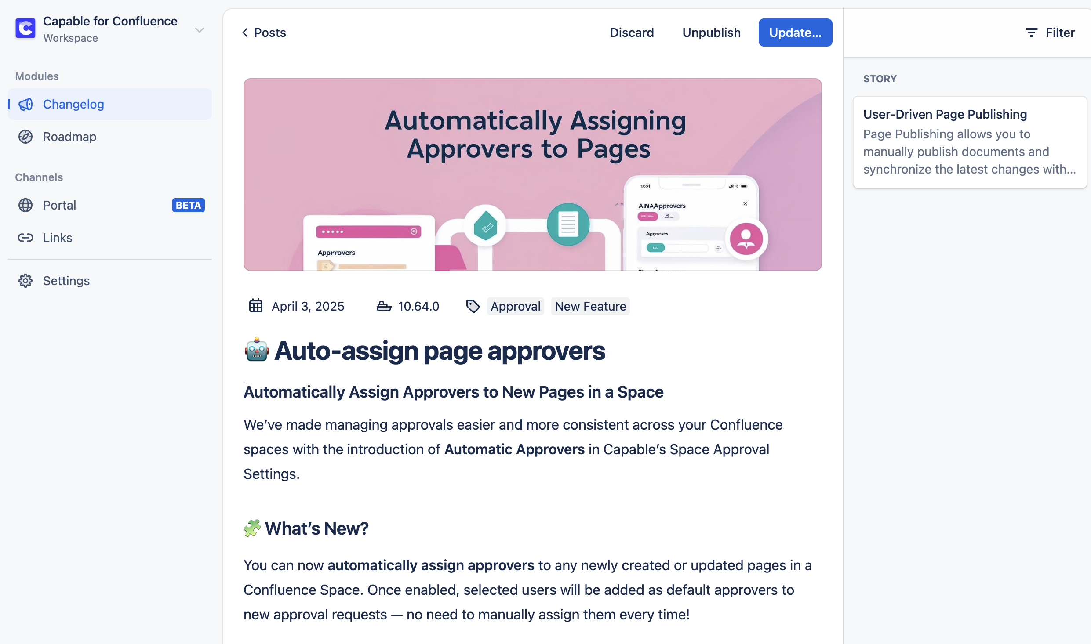
Task: Click the Settings gear icon
Action: point(25,281)
